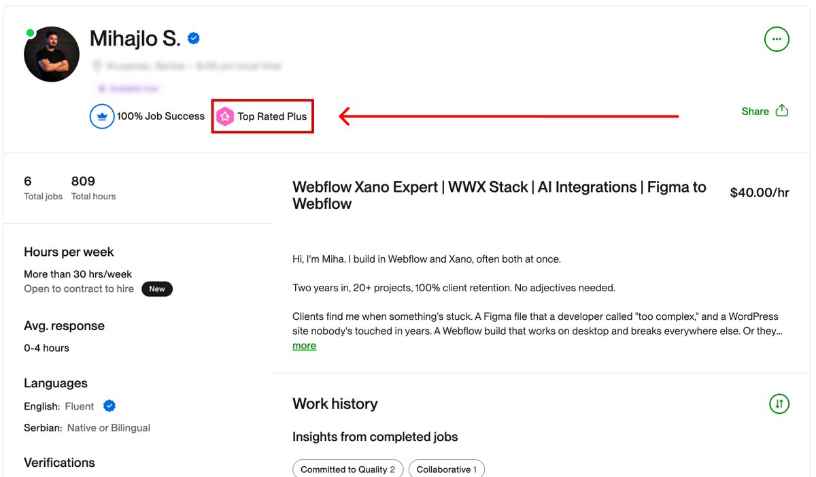Screen dimensions: 816x477
Task: Click the Top Rated Plus label
Action: [x=272, y=116]
